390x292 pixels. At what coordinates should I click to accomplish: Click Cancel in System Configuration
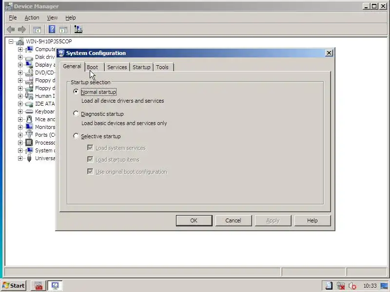coord(234,220)
